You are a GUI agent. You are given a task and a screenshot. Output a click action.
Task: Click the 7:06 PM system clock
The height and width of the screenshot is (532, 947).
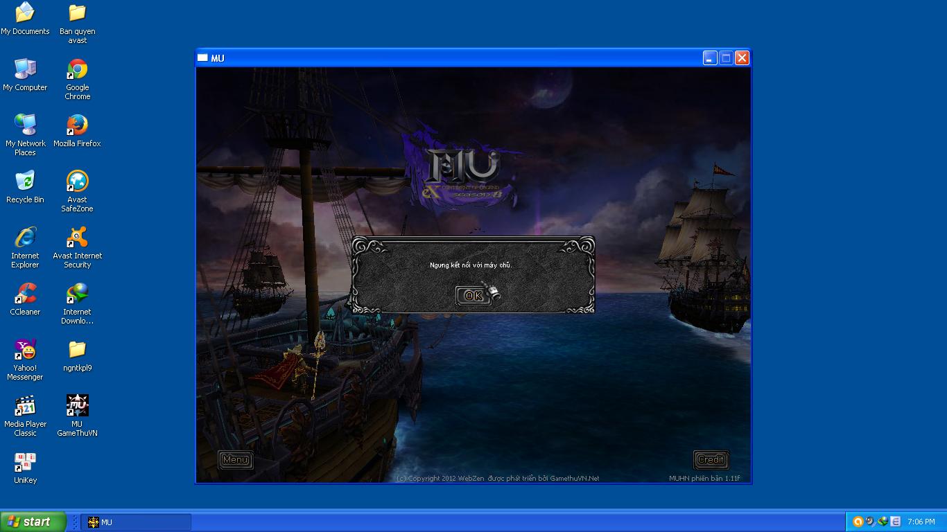pyautogui.click(x=921, y=522)
